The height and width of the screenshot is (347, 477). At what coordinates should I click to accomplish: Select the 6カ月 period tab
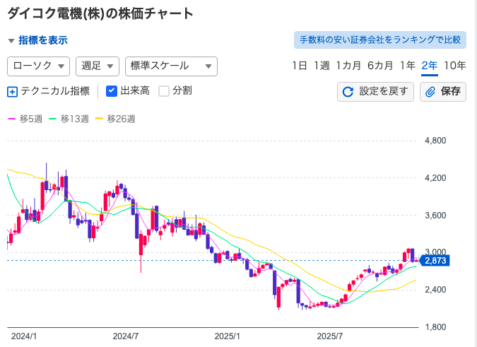[380, 66]
